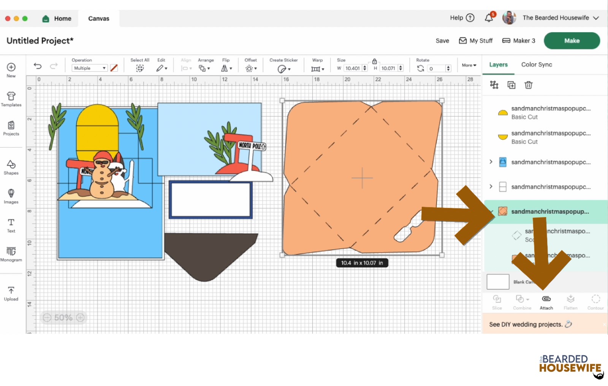
Task: Select the highlighted orange envelope layer
Action: (545, 211)
